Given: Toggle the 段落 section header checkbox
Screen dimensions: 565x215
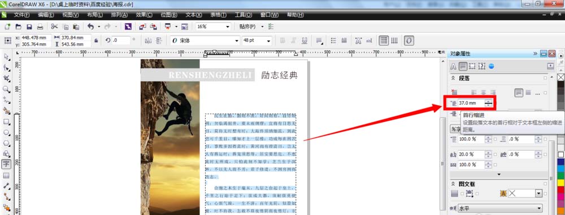Looking at the screenshot, I should (545, 78).
